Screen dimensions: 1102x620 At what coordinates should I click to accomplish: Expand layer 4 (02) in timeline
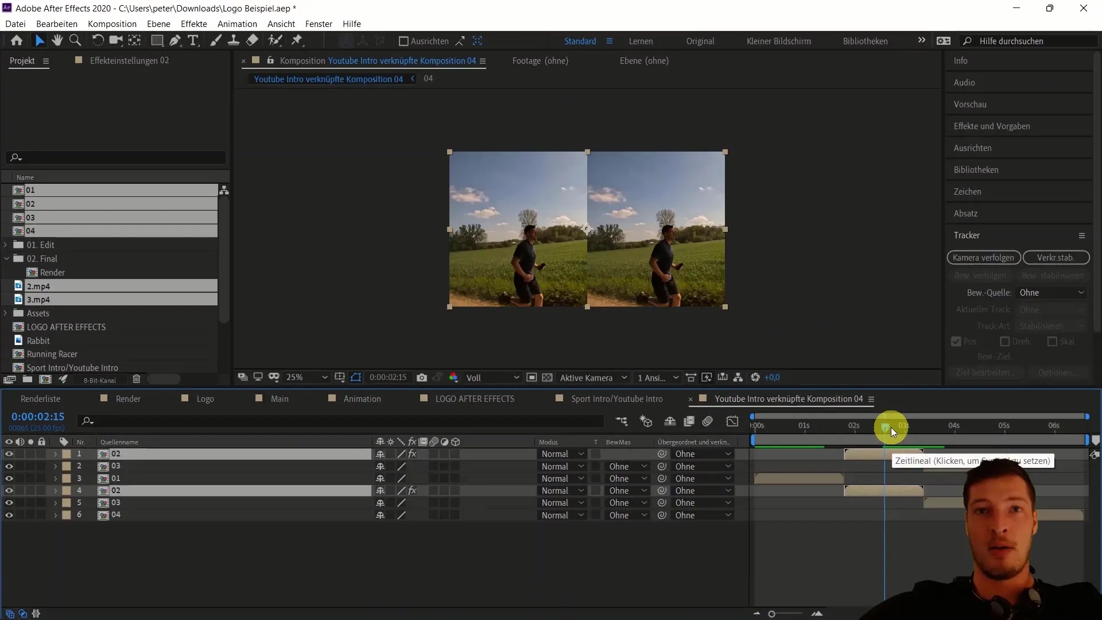(x=55, y=491)
